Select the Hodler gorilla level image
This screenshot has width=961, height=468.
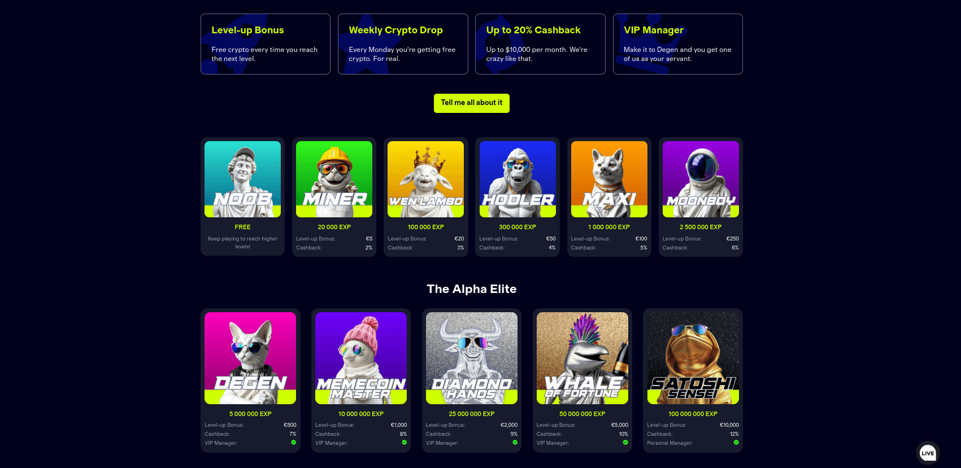click(518, 179)
